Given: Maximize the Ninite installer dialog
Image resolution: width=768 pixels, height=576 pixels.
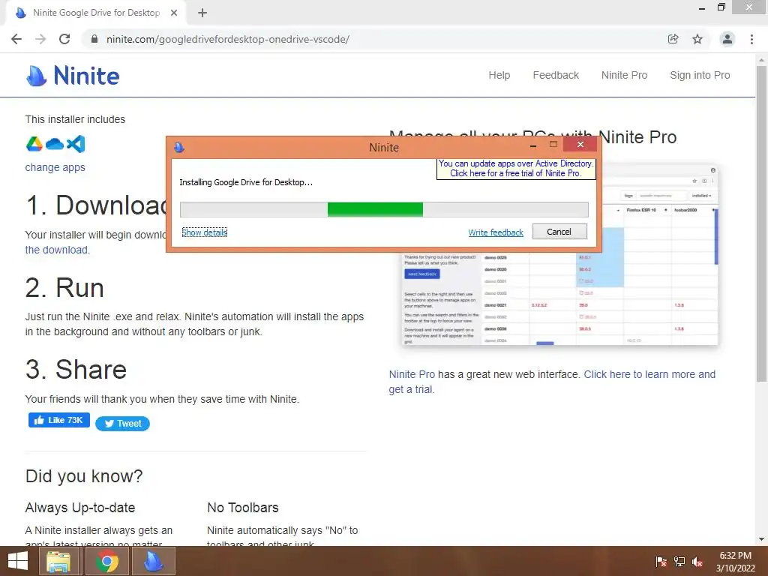Looking at the screenshot, I should [x=553, y=145].
